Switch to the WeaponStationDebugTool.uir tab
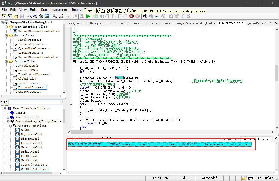The image size is (279, 181). (90, 23)
